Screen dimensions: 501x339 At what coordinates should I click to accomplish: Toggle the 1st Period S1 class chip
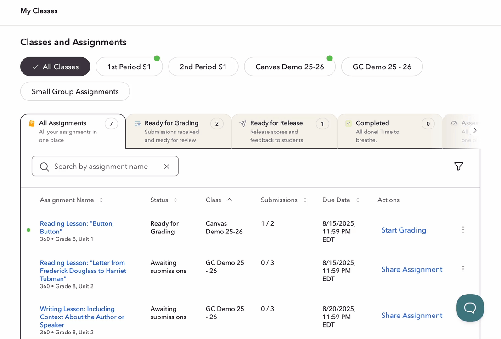[129, 67]
